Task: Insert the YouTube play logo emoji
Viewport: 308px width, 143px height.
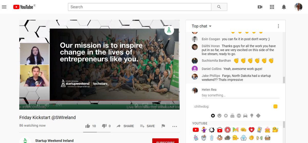Action: pos(196,130)
